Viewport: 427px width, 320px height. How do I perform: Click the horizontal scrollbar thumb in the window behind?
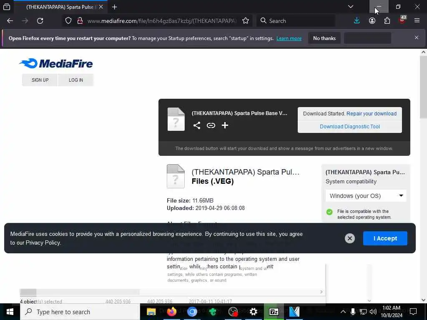click(28, 292)
